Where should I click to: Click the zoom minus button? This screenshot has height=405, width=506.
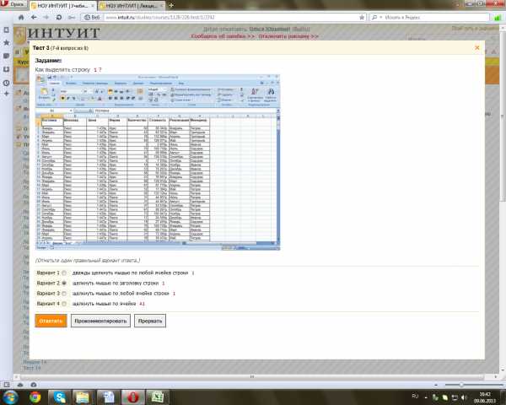436,385
